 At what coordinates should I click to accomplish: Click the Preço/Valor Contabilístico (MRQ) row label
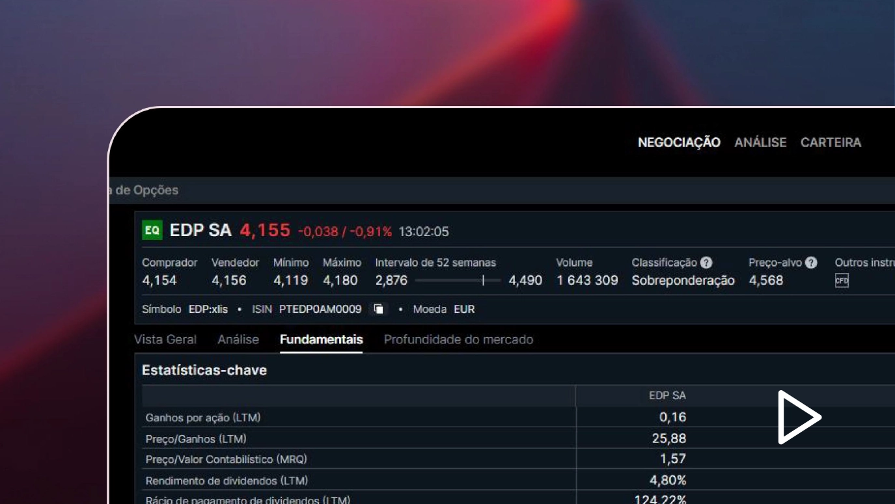(227, 459)
